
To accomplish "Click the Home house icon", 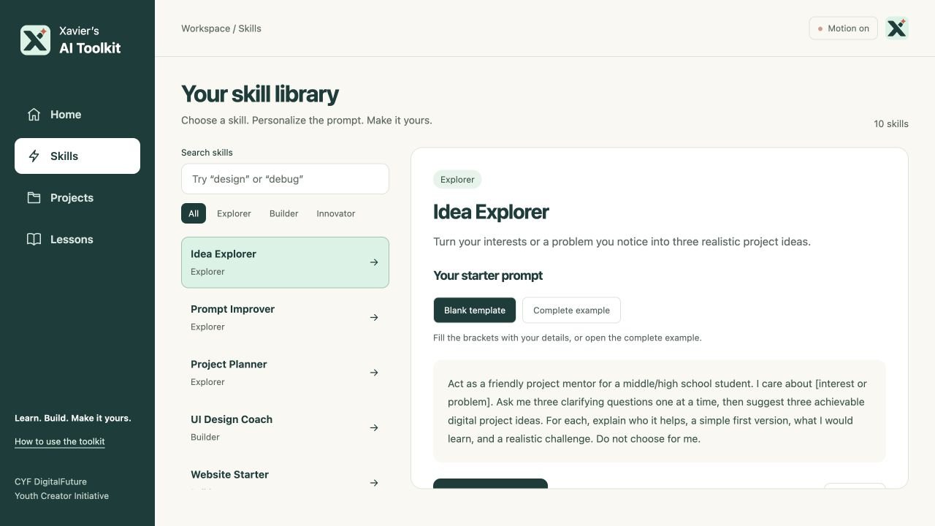I will point(34,114).
